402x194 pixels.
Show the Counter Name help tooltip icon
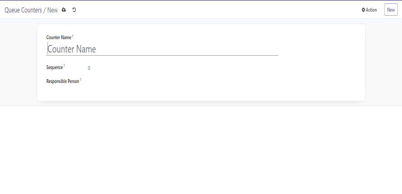(x=73, y=36)
